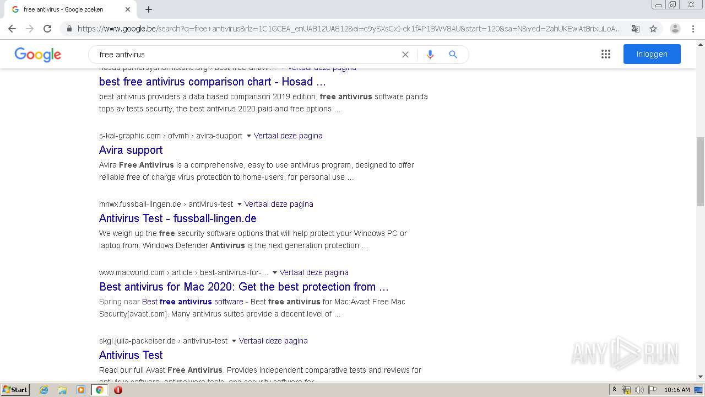Select the 'free antivirus - Google zoeken' tab
Screen dimensions: 705x397
(x=70, y=9)
